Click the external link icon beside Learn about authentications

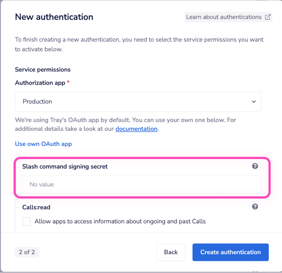268,17
